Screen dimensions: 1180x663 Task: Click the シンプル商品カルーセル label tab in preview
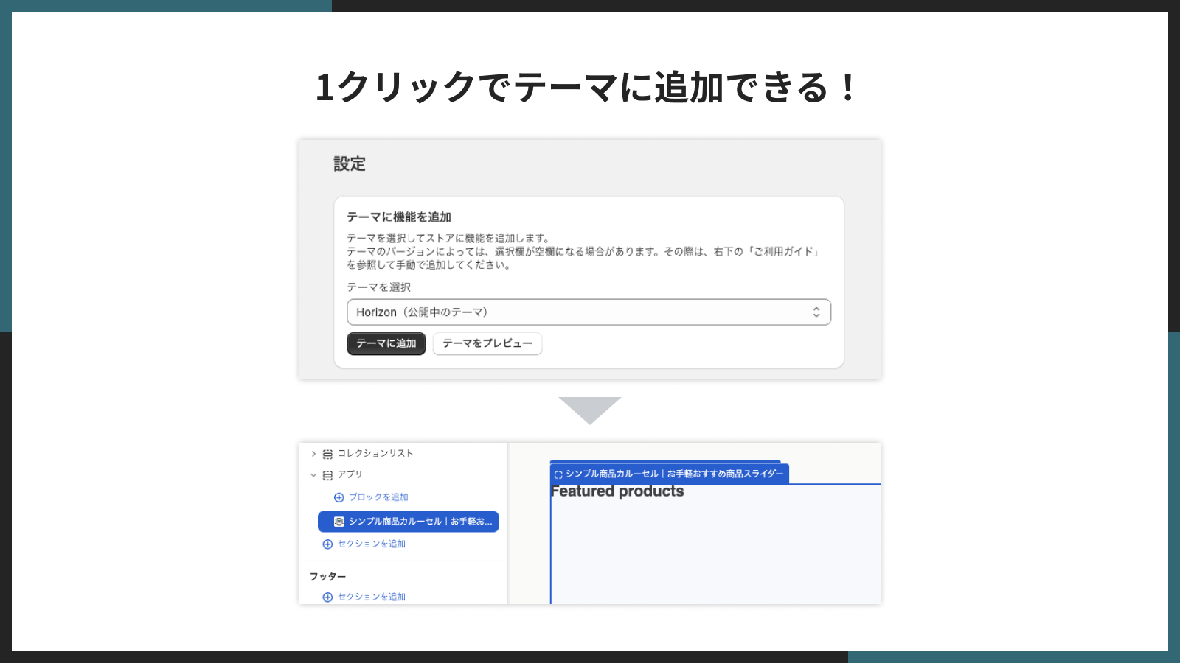point(670,474)
